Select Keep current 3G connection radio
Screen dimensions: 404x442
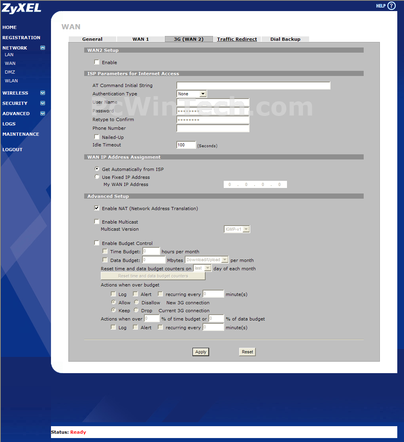113,310
